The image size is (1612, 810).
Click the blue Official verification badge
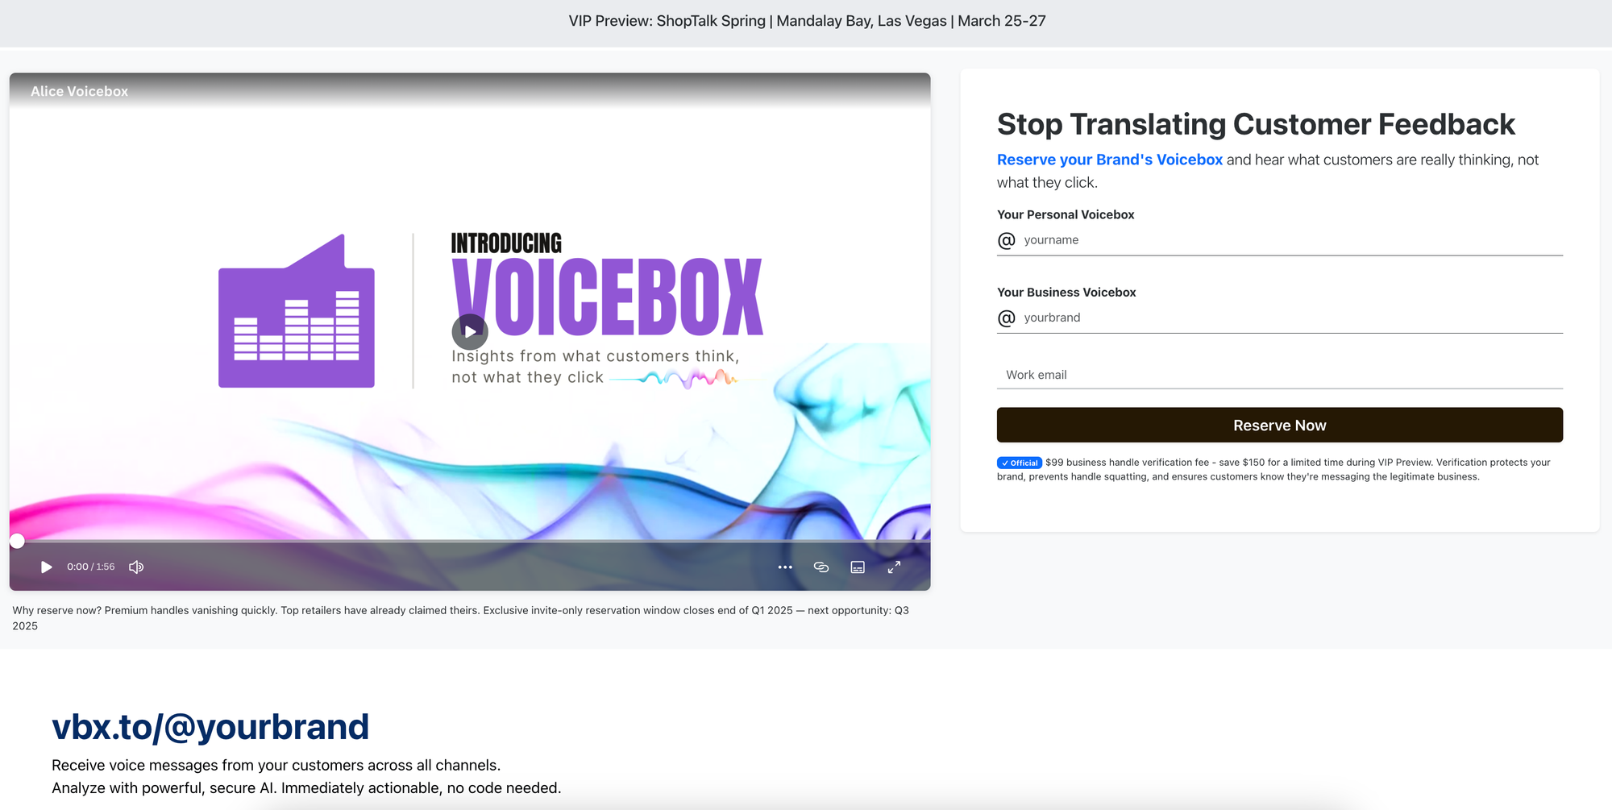pyautogui.click(x=1019, y=463)
